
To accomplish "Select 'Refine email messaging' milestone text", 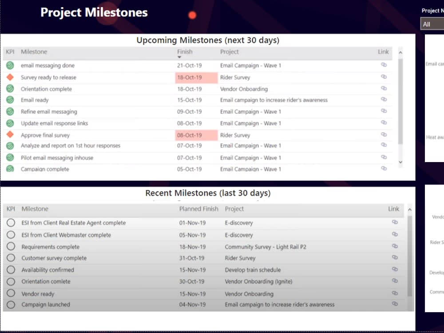I will (49, 111).
